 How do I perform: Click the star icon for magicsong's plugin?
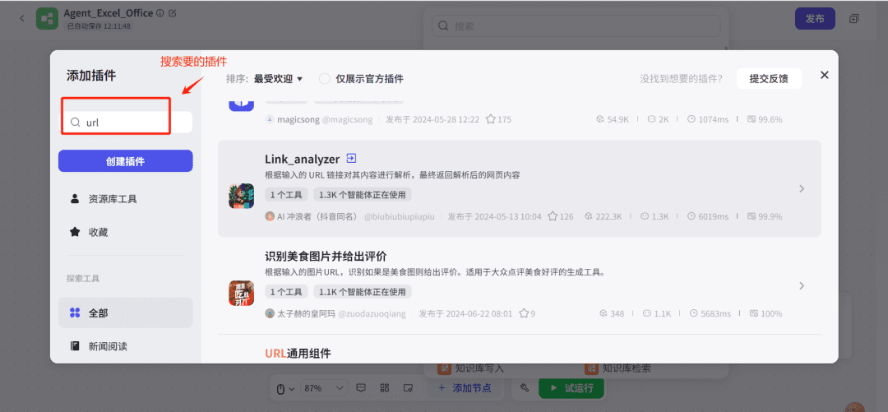[x=491, y=119]
